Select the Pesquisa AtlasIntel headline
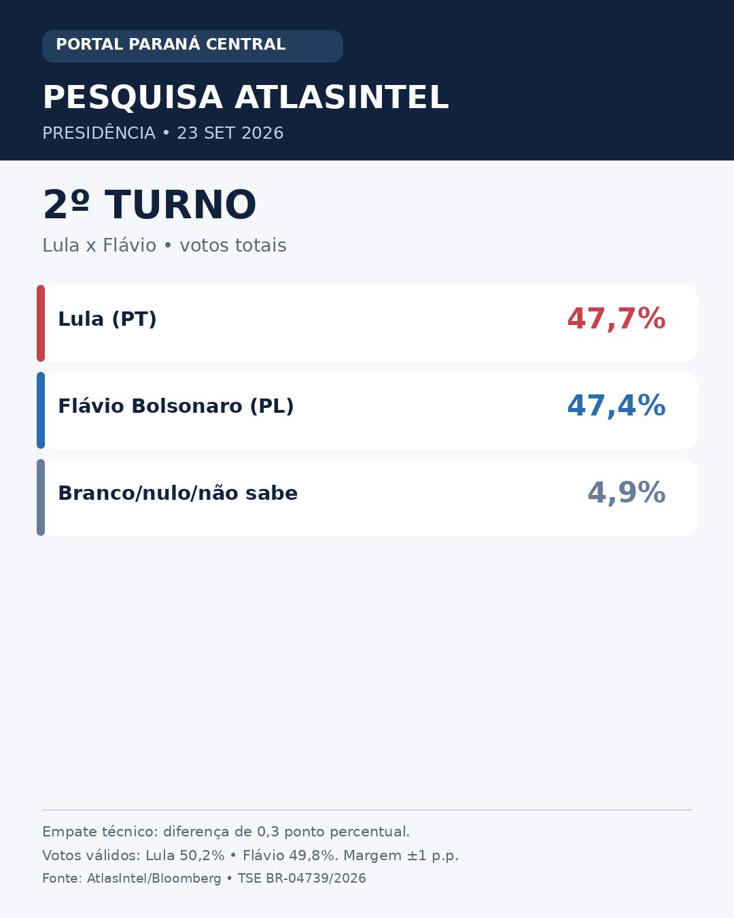 click(x=245, y=97)
